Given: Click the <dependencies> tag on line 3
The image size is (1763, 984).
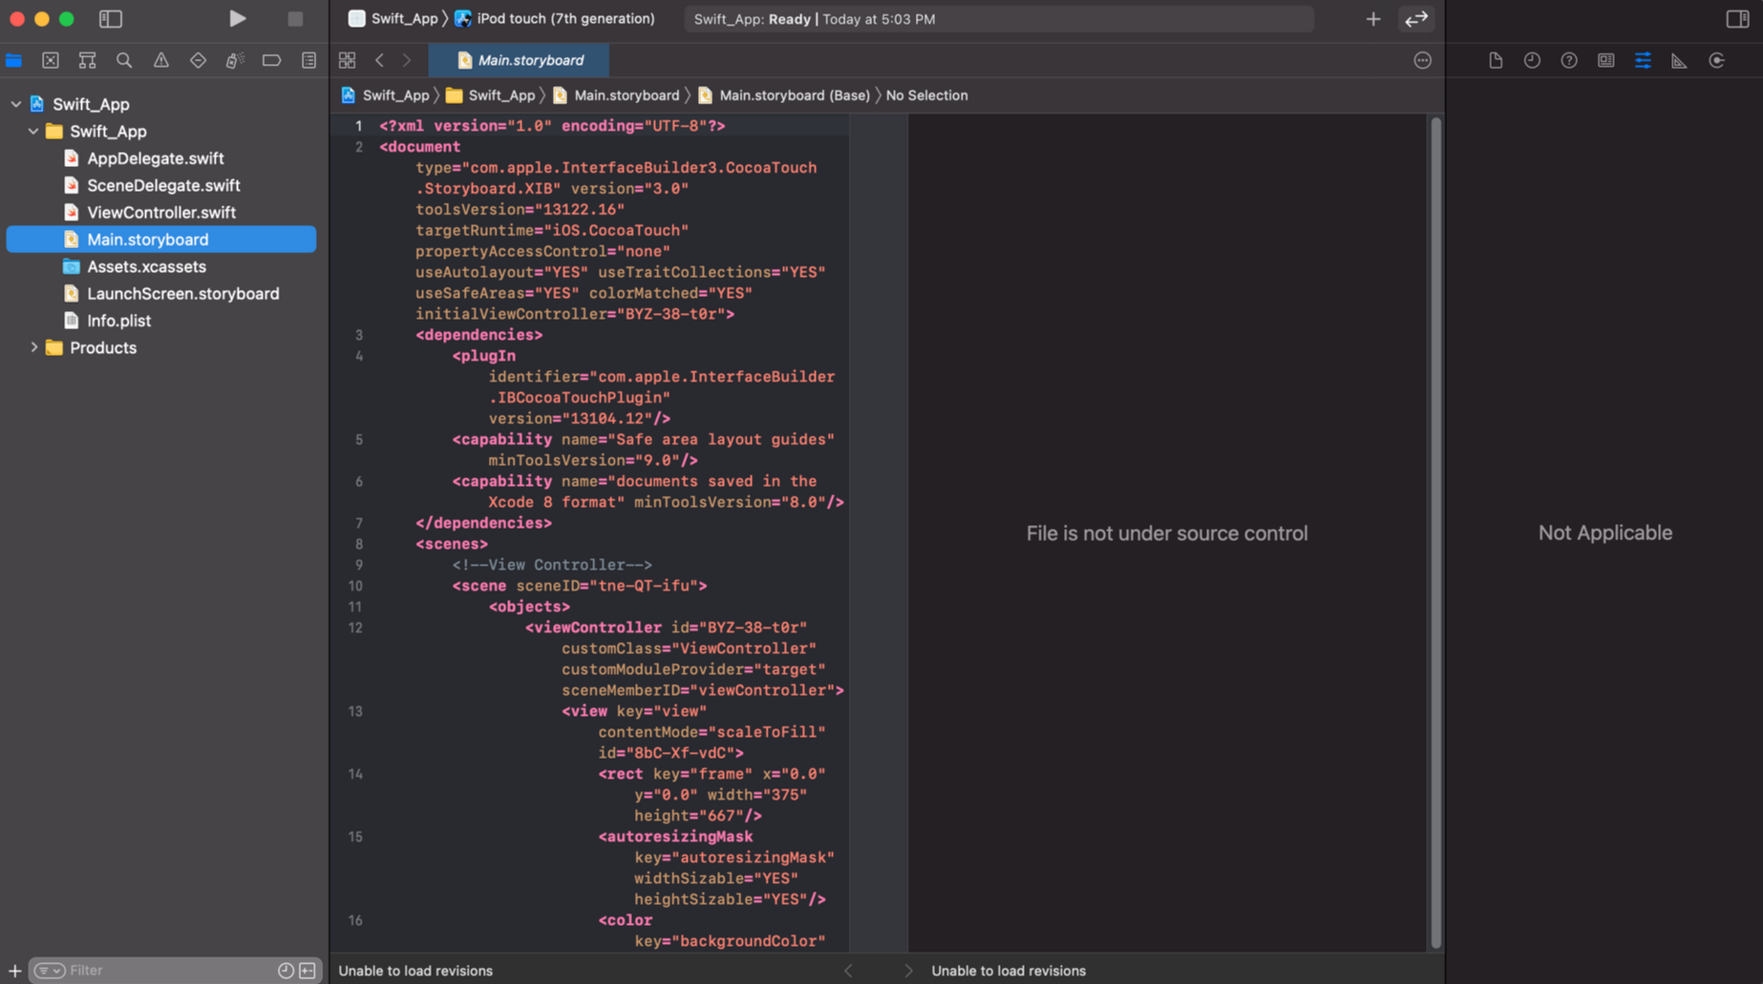Looking at the screenshot, I should (478, 335).
